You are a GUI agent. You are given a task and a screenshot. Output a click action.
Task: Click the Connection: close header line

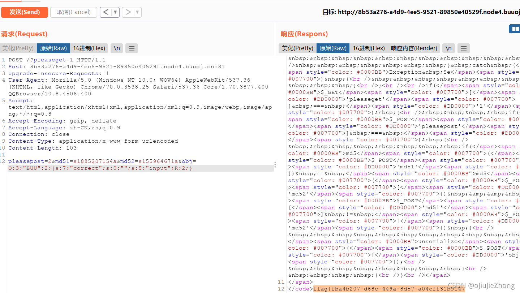(39, 134)
